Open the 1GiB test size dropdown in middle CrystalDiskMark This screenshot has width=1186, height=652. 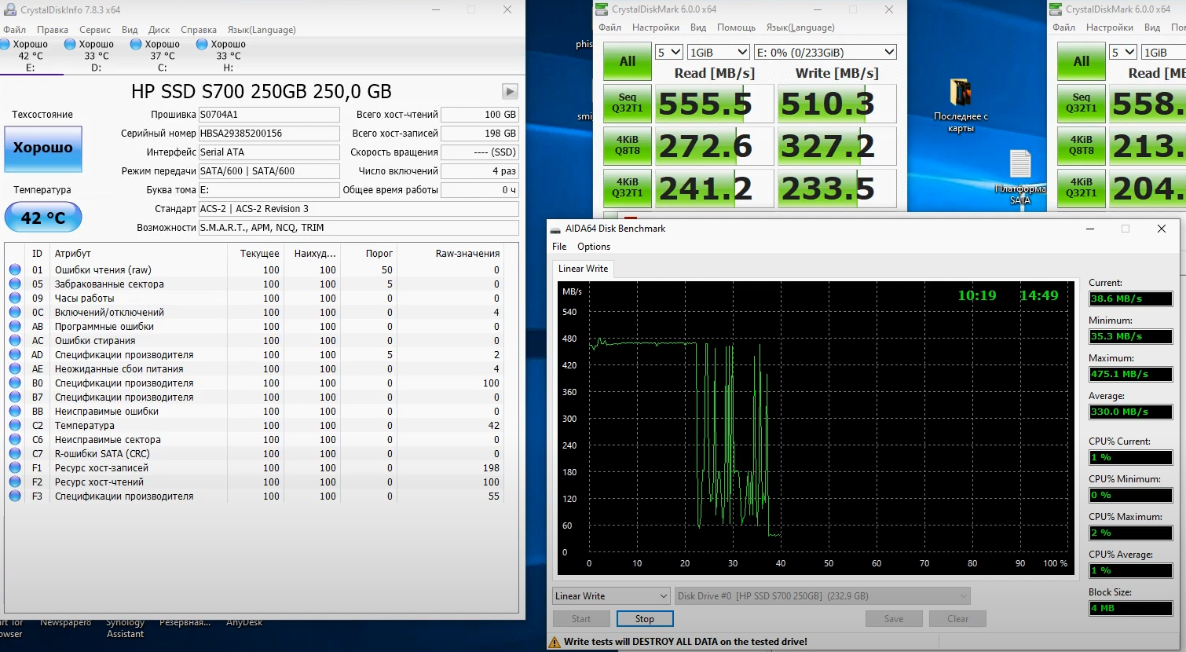click(x=718, y=52)
